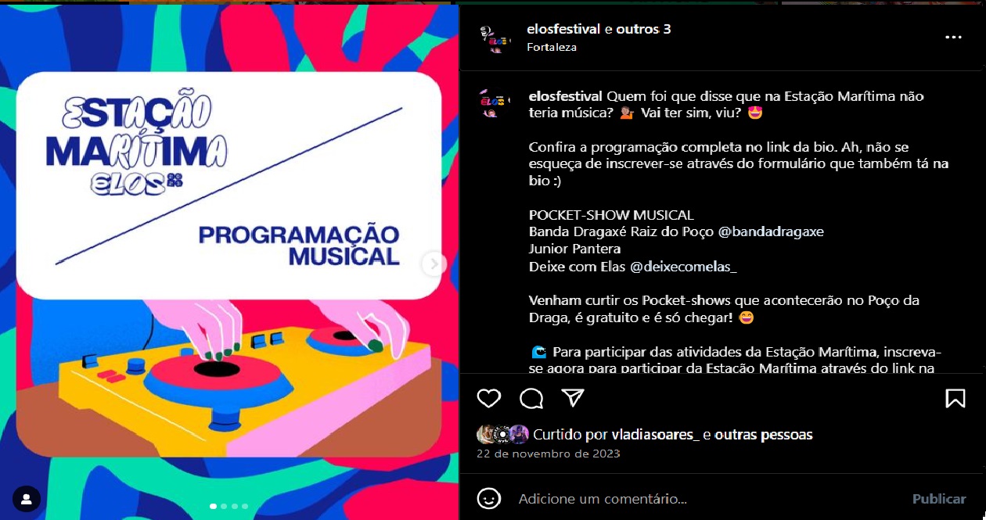Open emoji picker in comment box
Viewport: 986px width, 520px height.
(x=489, y=498)
